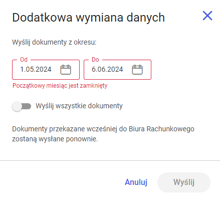This screenshot has width=220, height=202.
Task: Click the Od date value 1.05.2024
Action: coord(36,69)
